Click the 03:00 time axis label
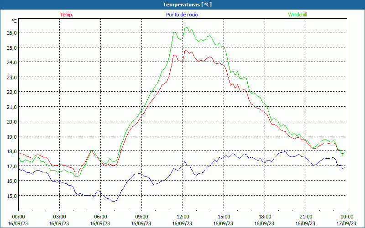Image resolution: width=365 pixels, height=228 pixels. 60,217
